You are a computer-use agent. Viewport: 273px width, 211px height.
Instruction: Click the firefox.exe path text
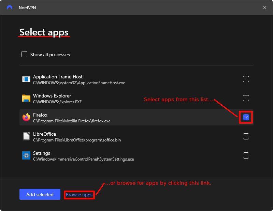(x=72, y=121)
